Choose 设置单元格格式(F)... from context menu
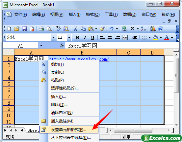Screen dimensions: 182x142 (69, 130)
